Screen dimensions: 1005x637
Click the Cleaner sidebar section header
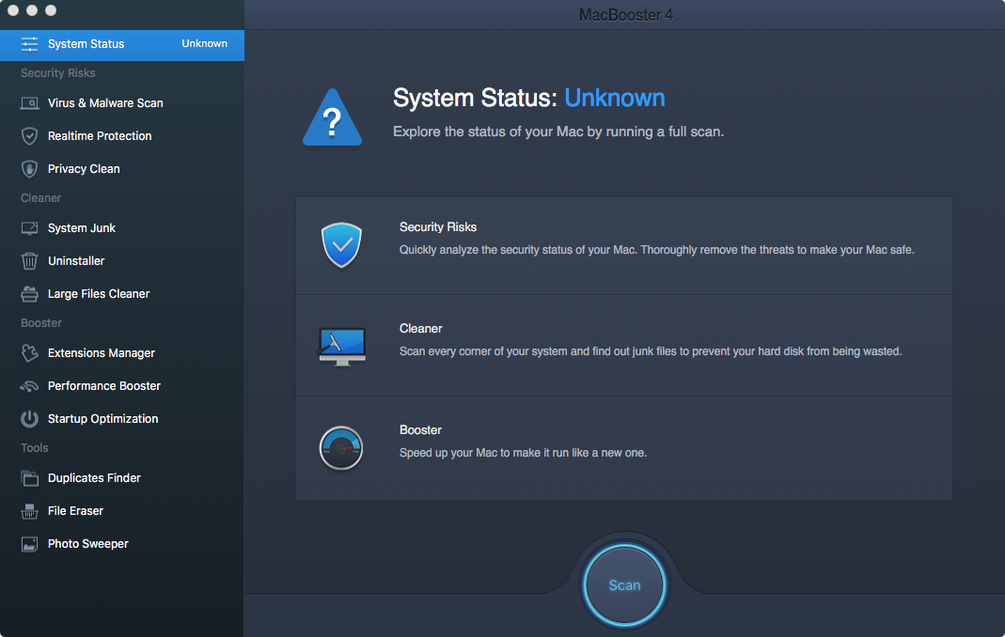click(41, 198)
